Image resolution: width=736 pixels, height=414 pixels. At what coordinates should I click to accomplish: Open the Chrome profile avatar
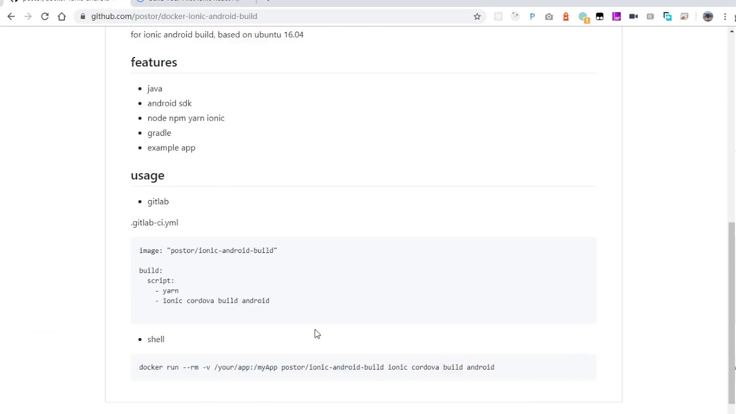[708, 17]
